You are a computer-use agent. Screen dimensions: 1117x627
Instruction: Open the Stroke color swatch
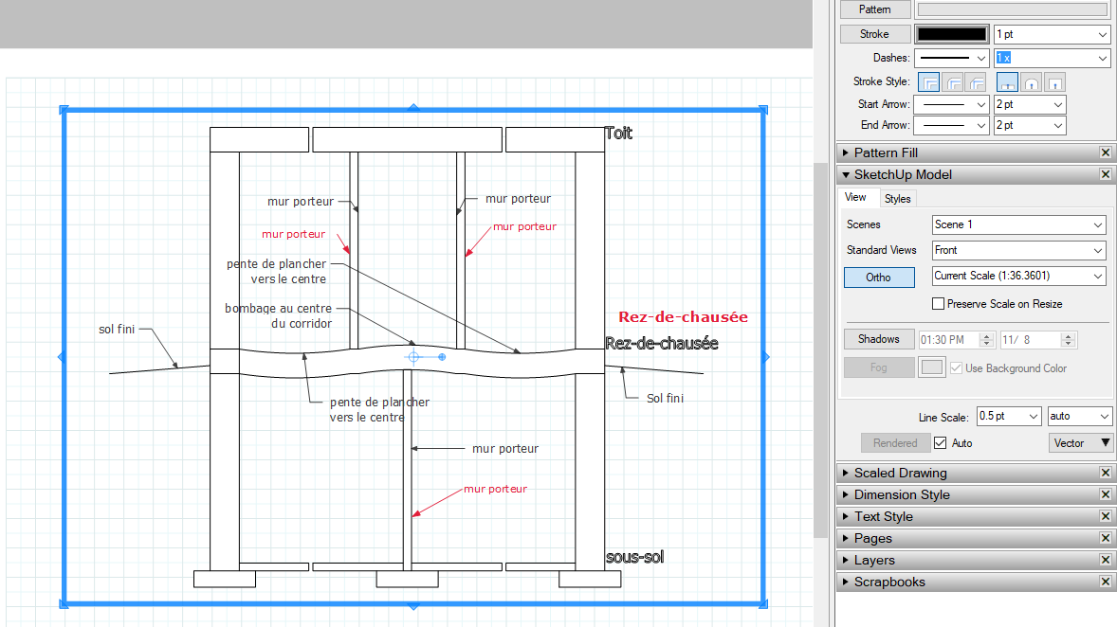click(x=951, y=33)
